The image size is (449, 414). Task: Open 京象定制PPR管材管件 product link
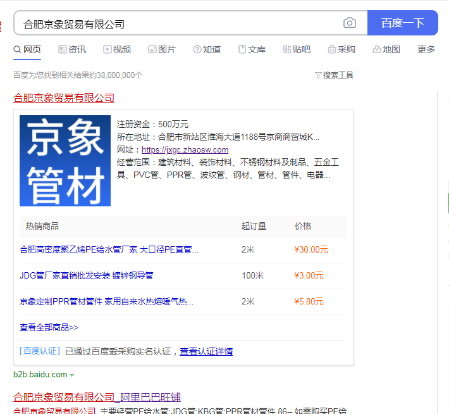(x=106, y=301)
